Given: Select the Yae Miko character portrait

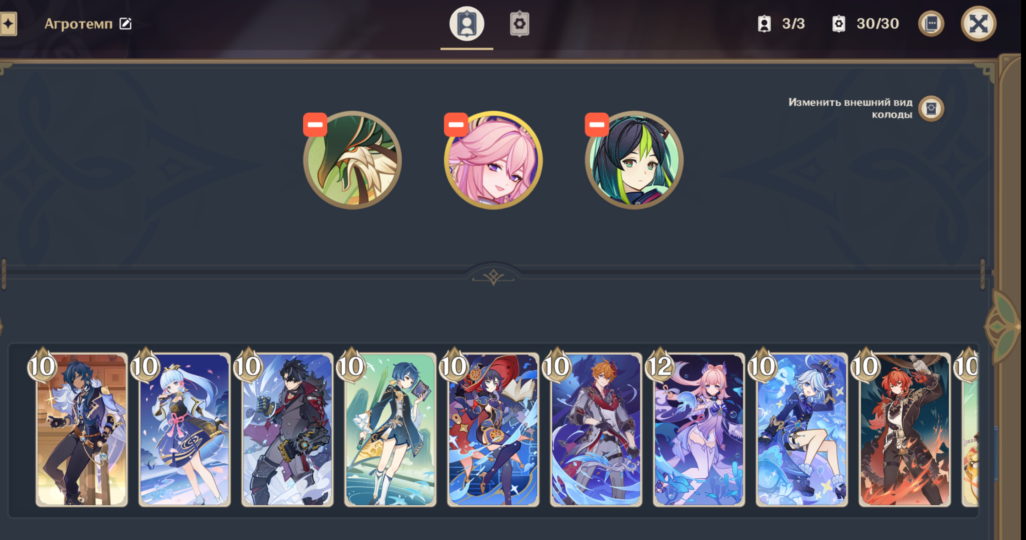Looking at the screenshot, I should coord(493,160).
